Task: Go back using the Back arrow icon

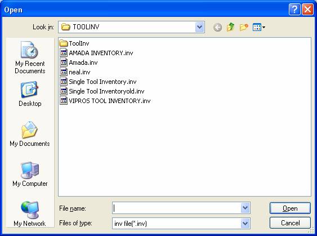Action: click(217, 27)
